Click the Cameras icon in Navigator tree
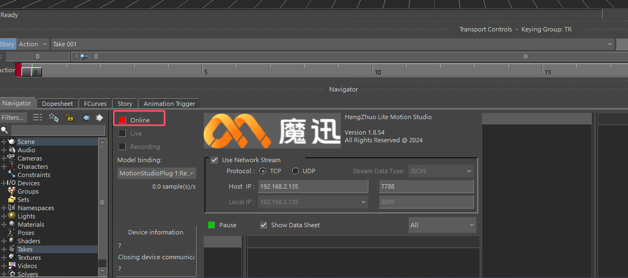628x278 pixels. coord(12,158)
